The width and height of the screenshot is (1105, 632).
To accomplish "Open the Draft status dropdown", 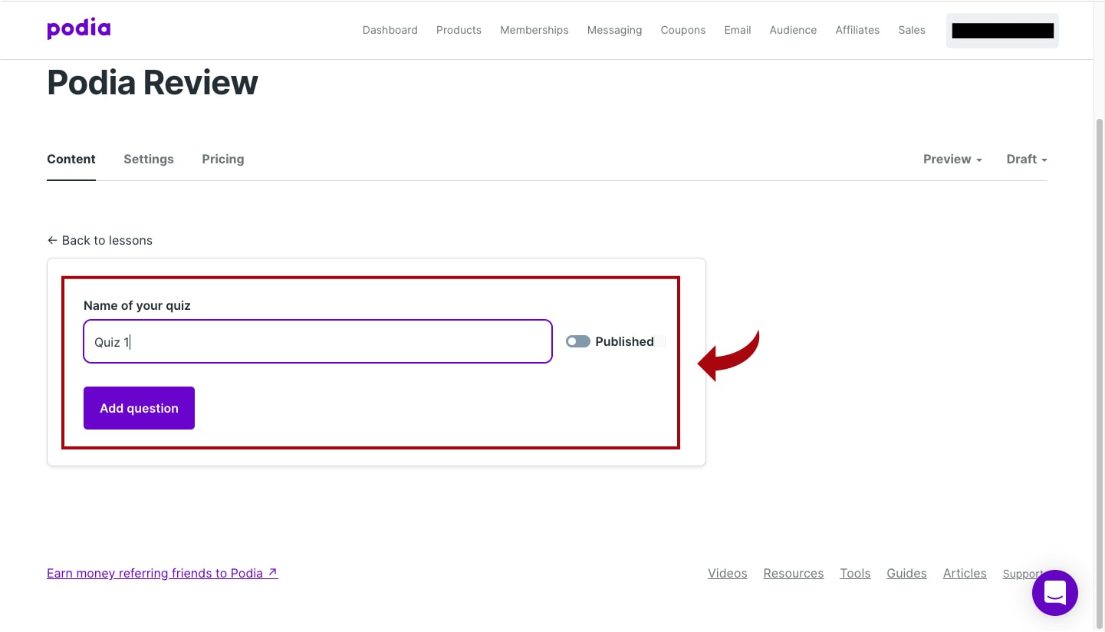I will pyautogui.click(x=1027, y=159).
